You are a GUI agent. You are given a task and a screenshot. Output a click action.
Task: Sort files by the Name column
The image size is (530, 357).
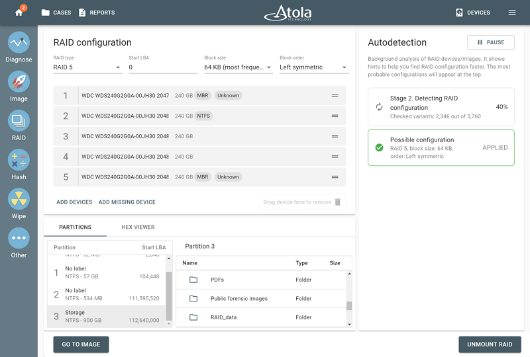190,263
